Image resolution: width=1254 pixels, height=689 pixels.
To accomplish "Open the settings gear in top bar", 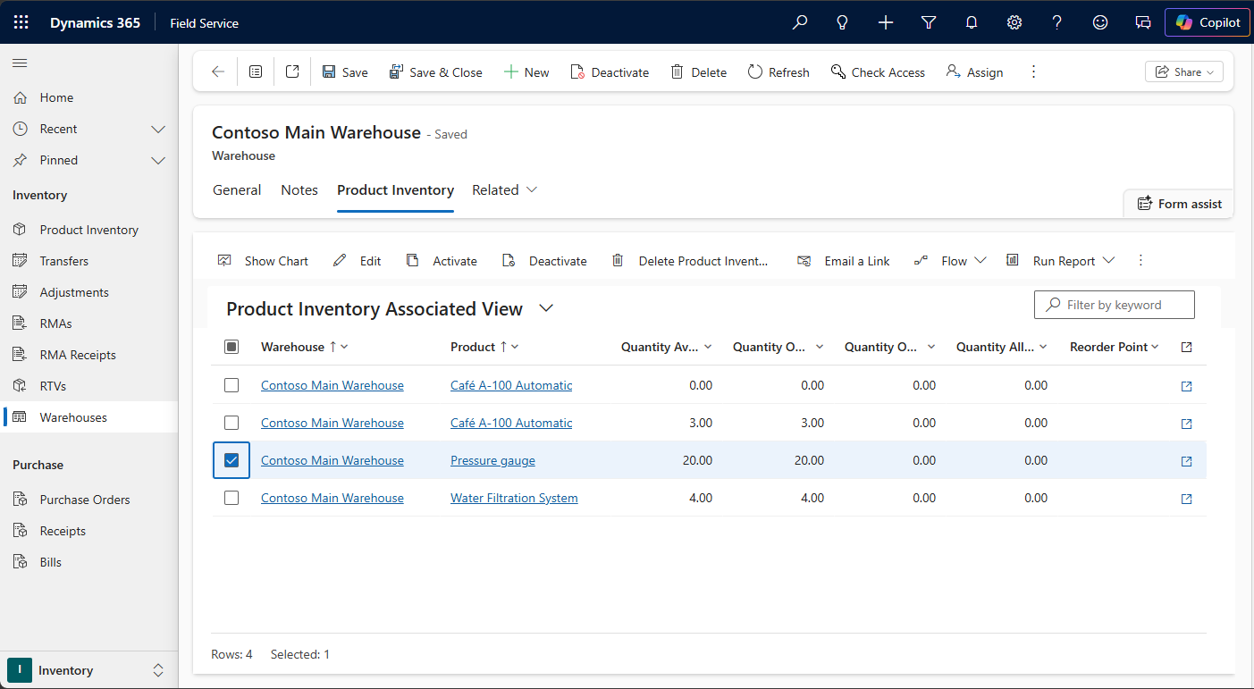I will tap(1014, 22).
